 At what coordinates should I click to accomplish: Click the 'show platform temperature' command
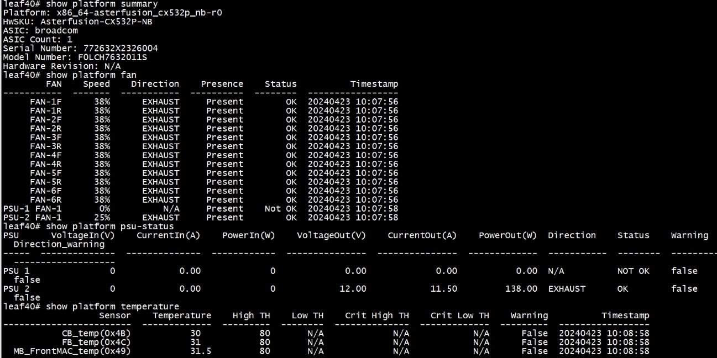[113, 307]
